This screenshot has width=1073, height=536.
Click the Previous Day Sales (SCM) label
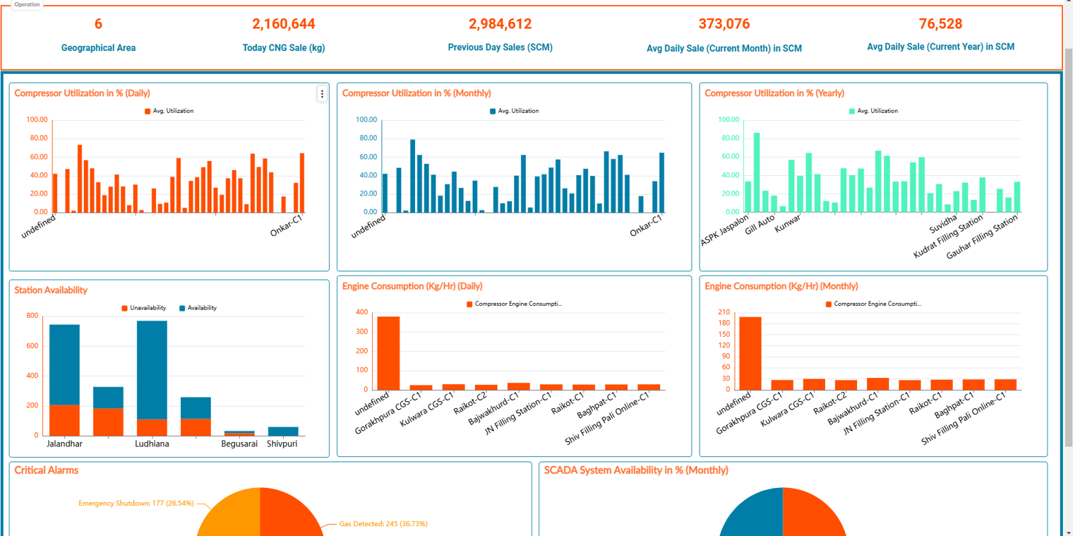[500, 47]
